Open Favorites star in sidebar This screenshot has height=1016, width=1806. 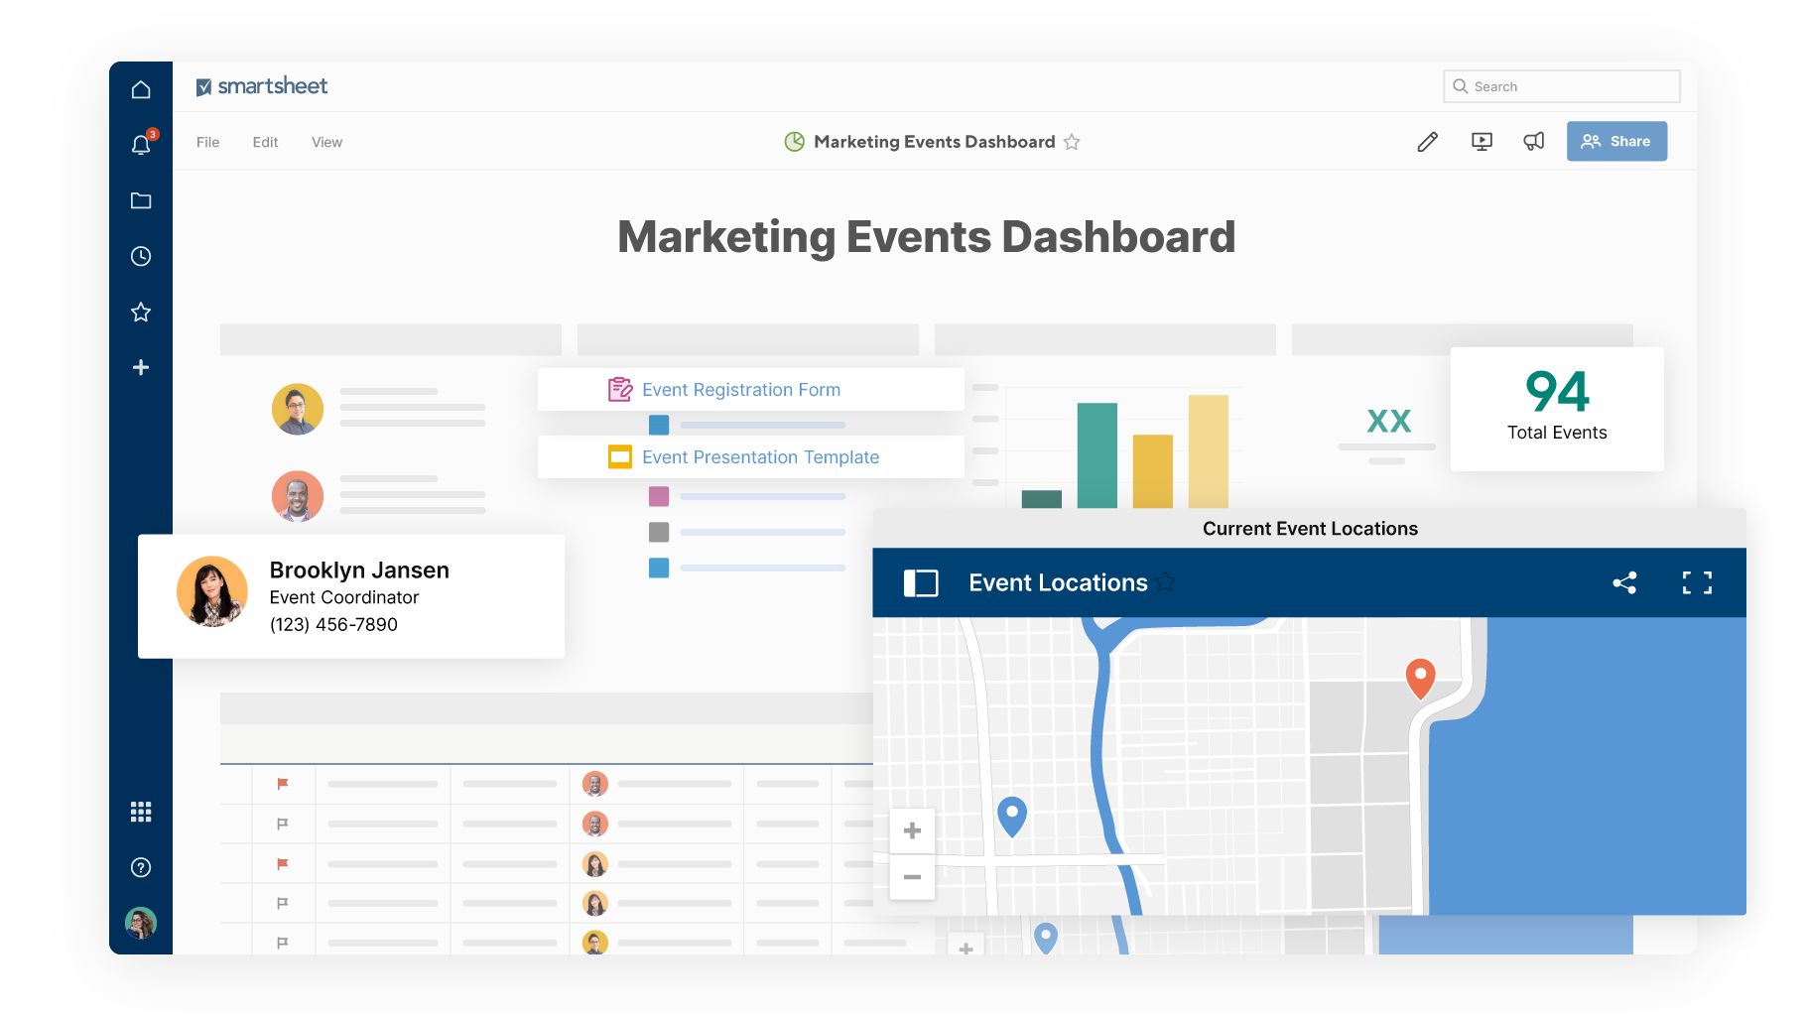(x=141, y=312)
